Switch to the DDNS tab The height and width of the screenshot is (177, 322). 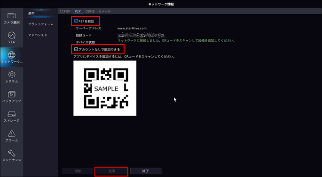tap(90, 11)
